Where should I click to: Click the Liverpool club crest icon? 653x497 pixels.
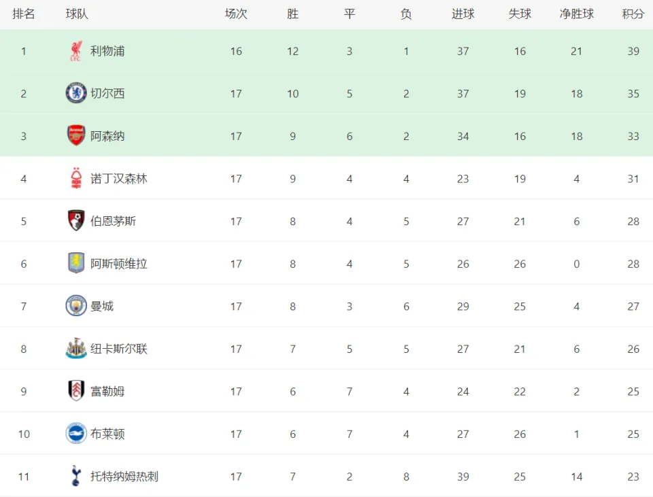coord(76,51)
